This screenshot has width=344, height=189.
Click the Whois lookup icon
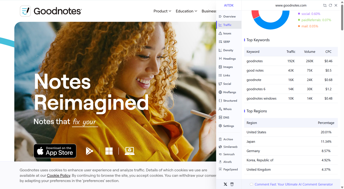(220, 109)
